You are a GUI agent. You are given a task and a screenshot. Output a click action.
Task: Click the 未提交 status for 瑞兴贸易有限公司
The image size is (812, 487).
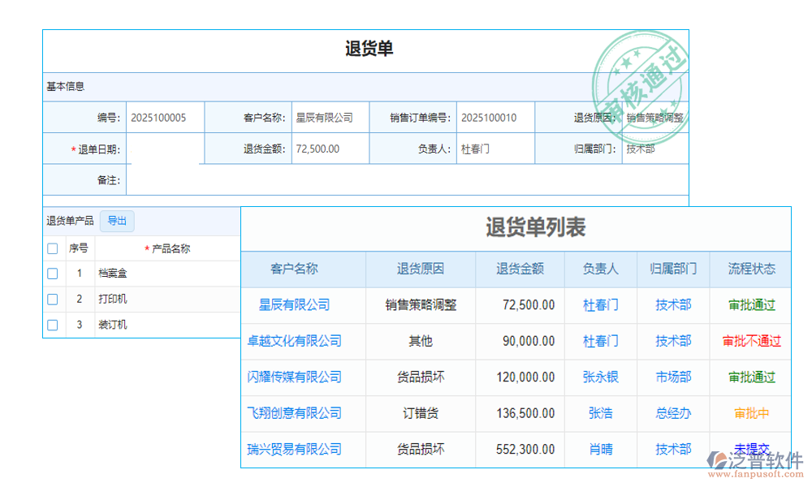point(750,449)
